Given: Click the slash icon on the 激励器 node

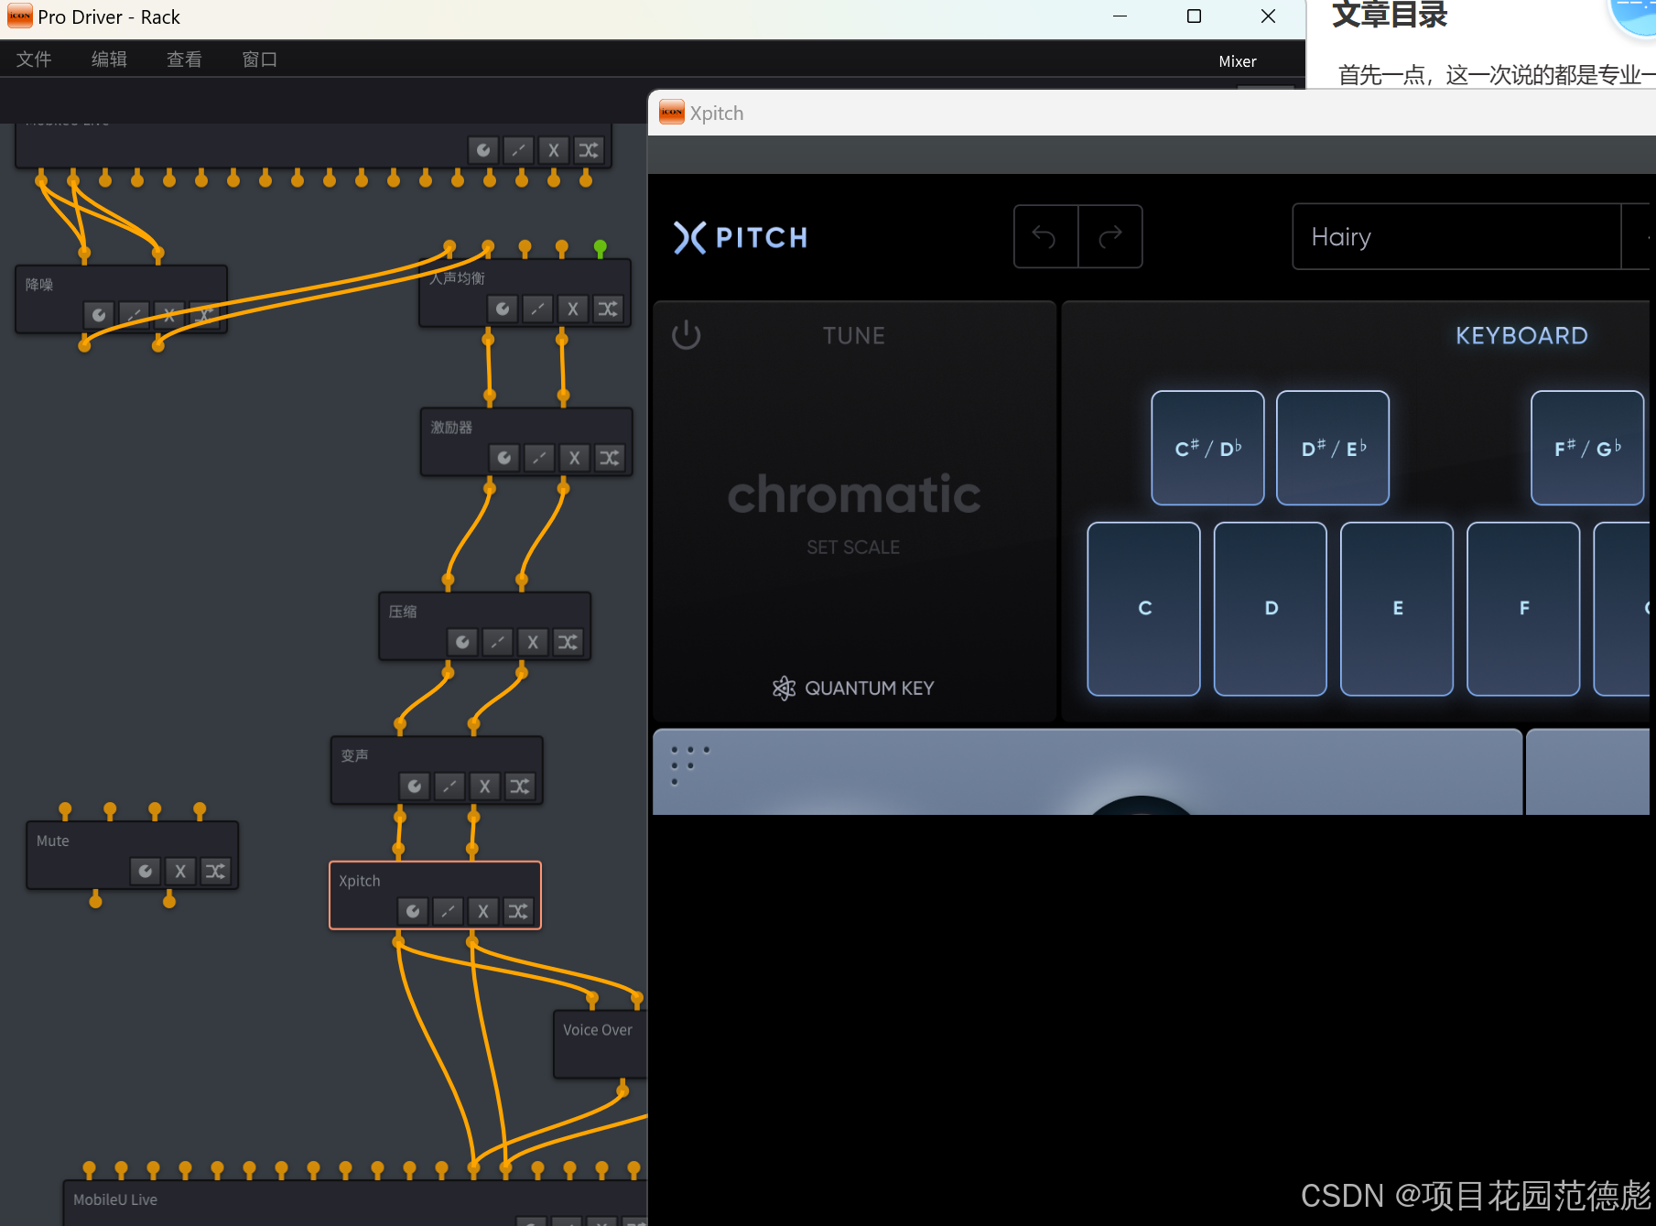Looking at the screenshot, I should 539,458.
